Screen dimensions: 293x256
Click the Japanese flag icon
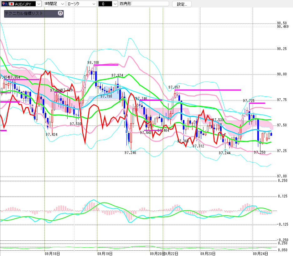point(11,4)
